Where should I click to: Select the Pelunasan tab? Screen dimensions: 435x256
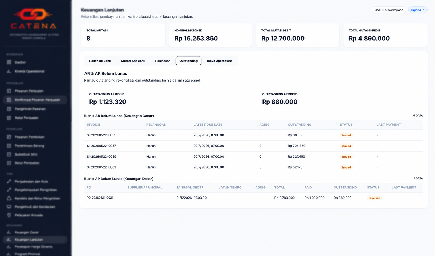coord(163,61)
